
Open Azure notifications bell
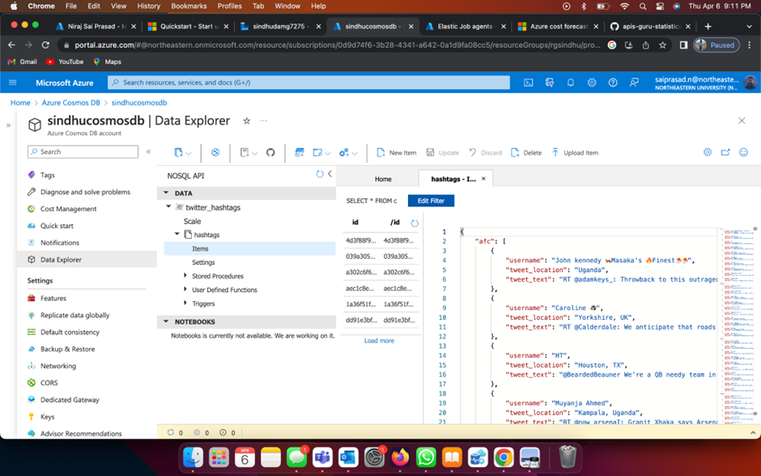(x=571, y=83)
